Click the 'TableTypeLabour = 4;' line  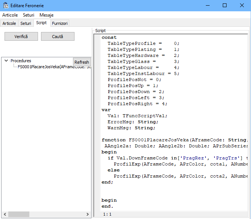click(143, 67)
